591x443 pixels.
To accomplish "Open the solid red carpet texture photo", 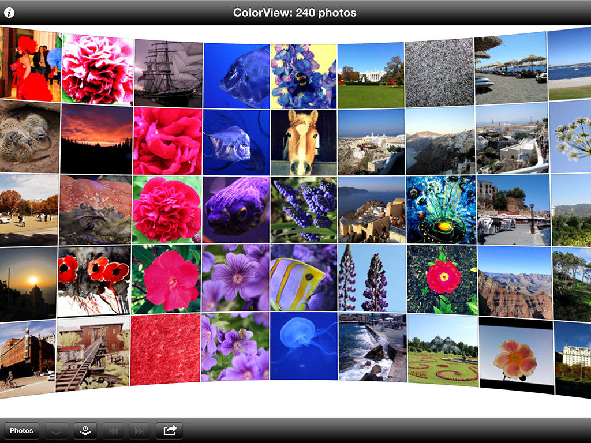I will (165, 350).
